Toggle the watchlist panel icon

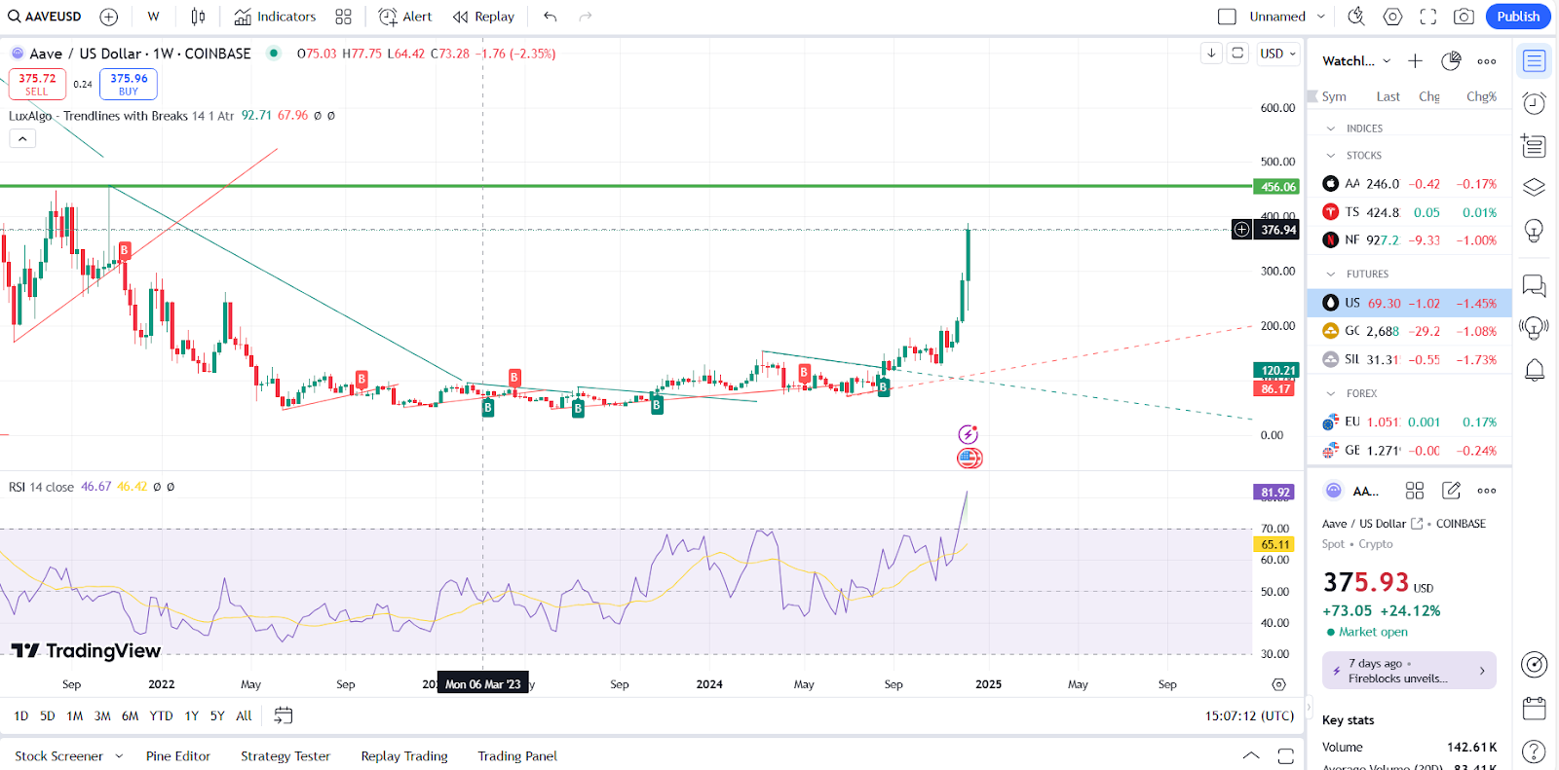click(1534, 61)
